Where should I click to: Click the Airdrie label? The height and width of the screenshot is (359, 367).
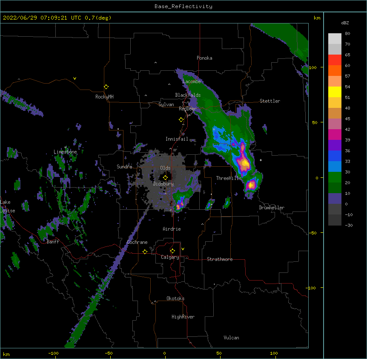[172, 229]
